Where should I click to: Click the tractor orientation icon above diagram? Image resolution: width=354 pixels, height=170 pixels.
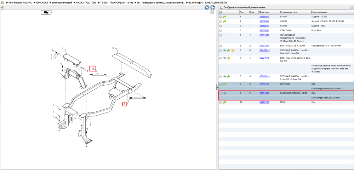click(46, 12)
